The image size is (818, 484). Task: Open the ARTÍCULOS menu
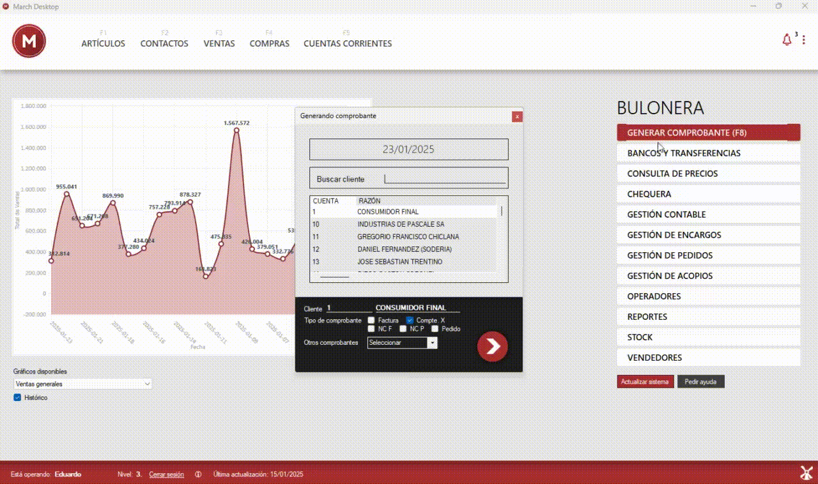(103, 43)
